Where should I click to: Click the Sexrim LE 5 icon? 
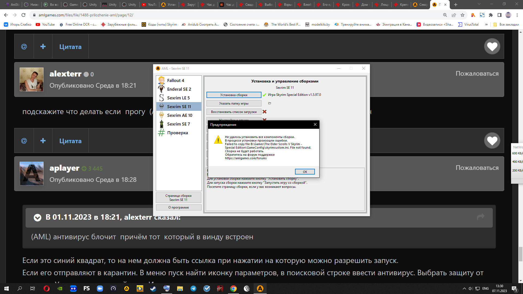162,98
